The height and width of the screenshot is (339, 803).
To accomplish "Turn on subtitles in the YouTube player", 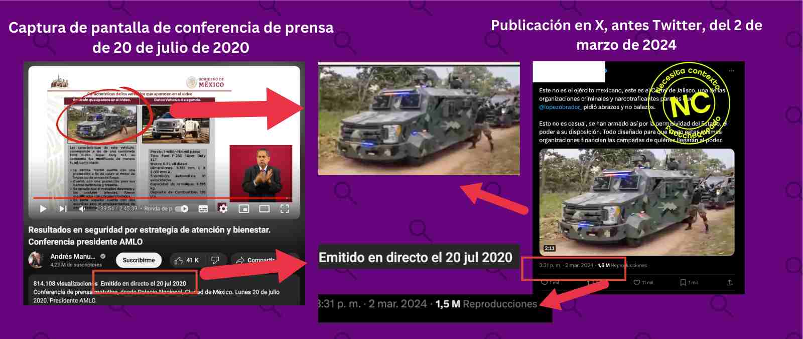I will click(203, 209).
